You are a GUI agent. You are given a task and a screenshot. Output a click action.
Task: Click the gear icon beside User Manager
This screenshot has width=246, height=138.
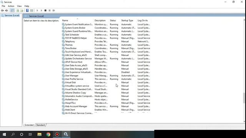[x=63, y=76]
